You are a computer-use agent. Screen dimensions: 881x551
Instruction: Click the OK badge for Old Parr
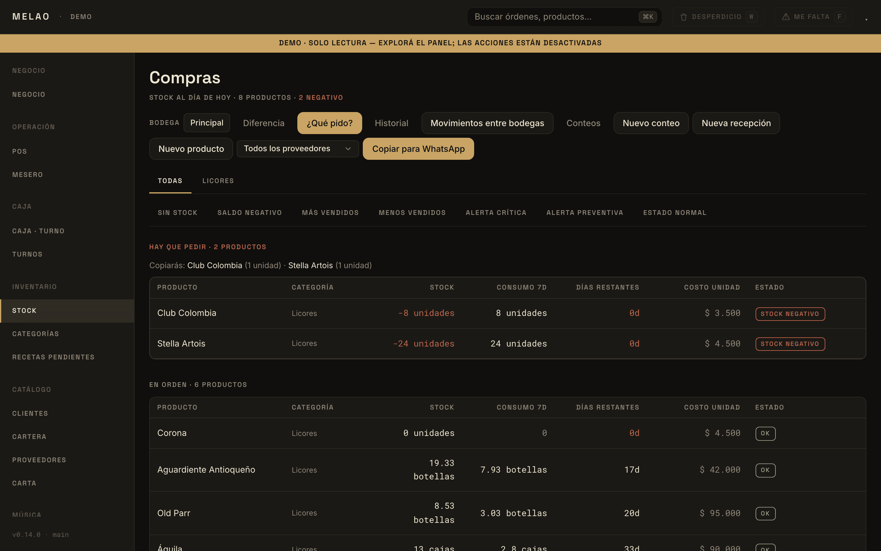coord(765,513)
